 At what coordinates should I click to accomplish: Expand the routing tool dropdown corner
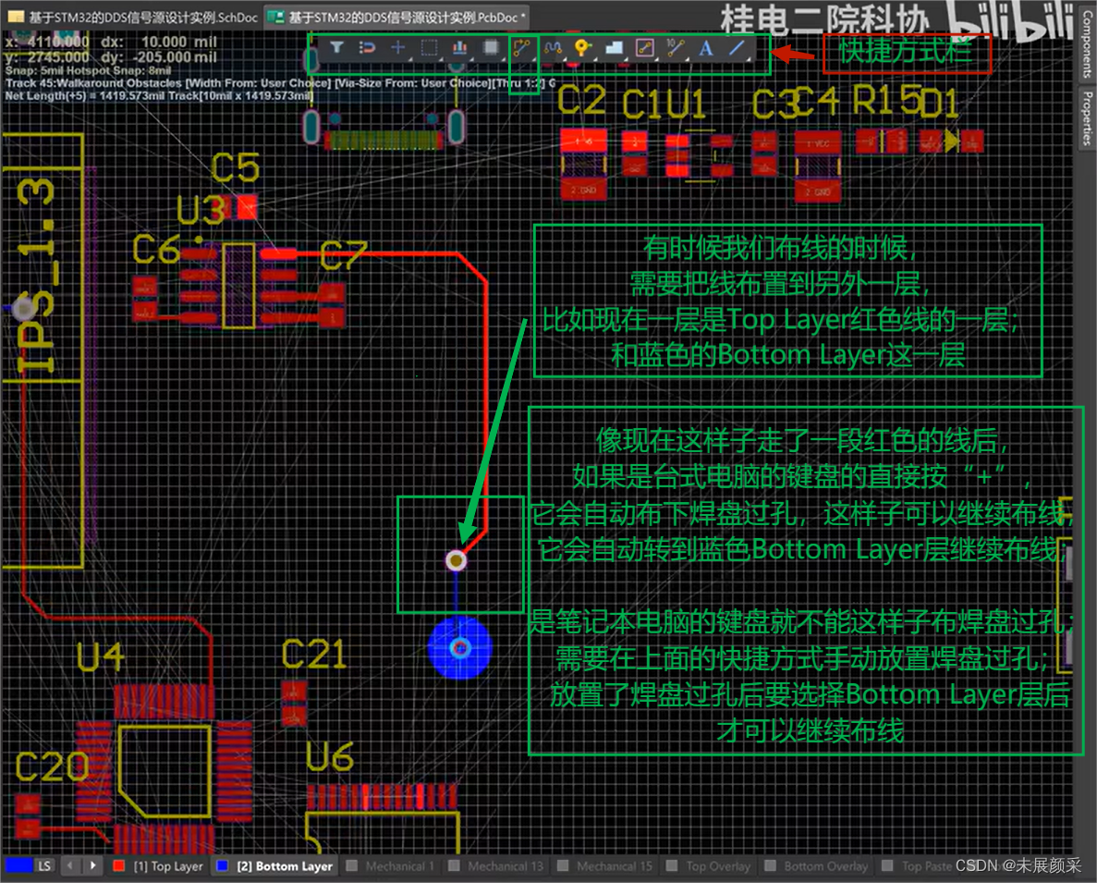pyautogui.click(x=533, y=59)
